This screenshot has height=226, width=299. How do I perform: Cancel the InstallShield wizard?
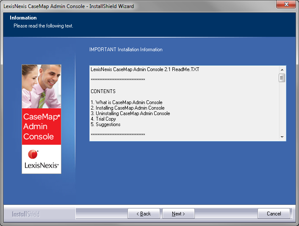tap(274, 214)
